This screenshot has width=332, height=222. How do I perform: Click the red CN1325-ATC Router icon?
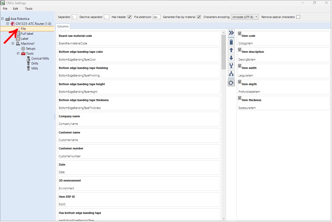pyautogui.click(x=13, y=24)
